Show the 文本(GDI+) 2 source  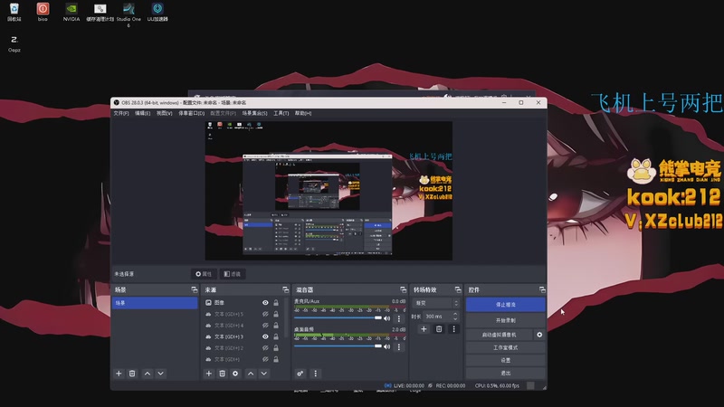[265, 348]
